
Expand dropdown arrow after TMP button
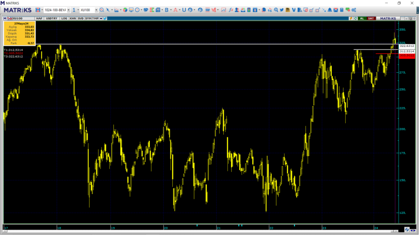[x=101, y=18]
